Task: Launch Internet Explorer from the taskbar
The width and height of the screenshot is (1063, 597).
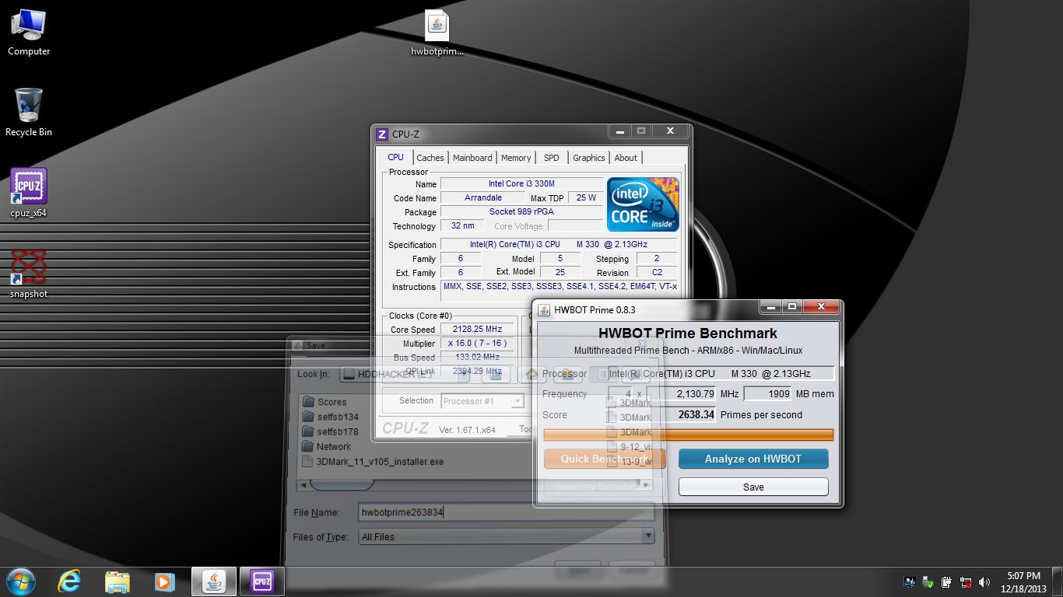Action: click(69, 581)
